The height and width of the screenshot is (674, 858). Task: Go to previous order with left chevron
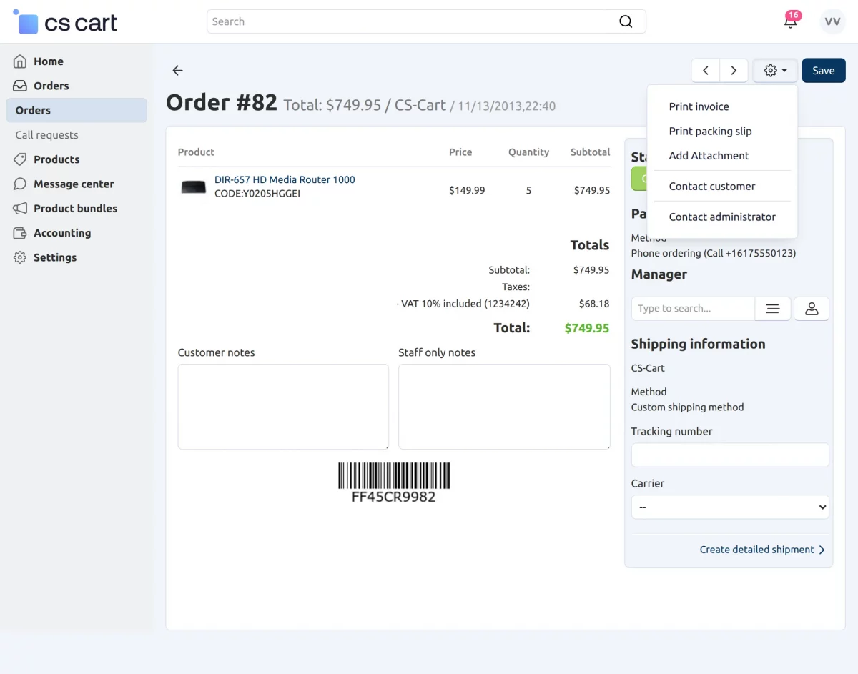[x=706, y=71]
